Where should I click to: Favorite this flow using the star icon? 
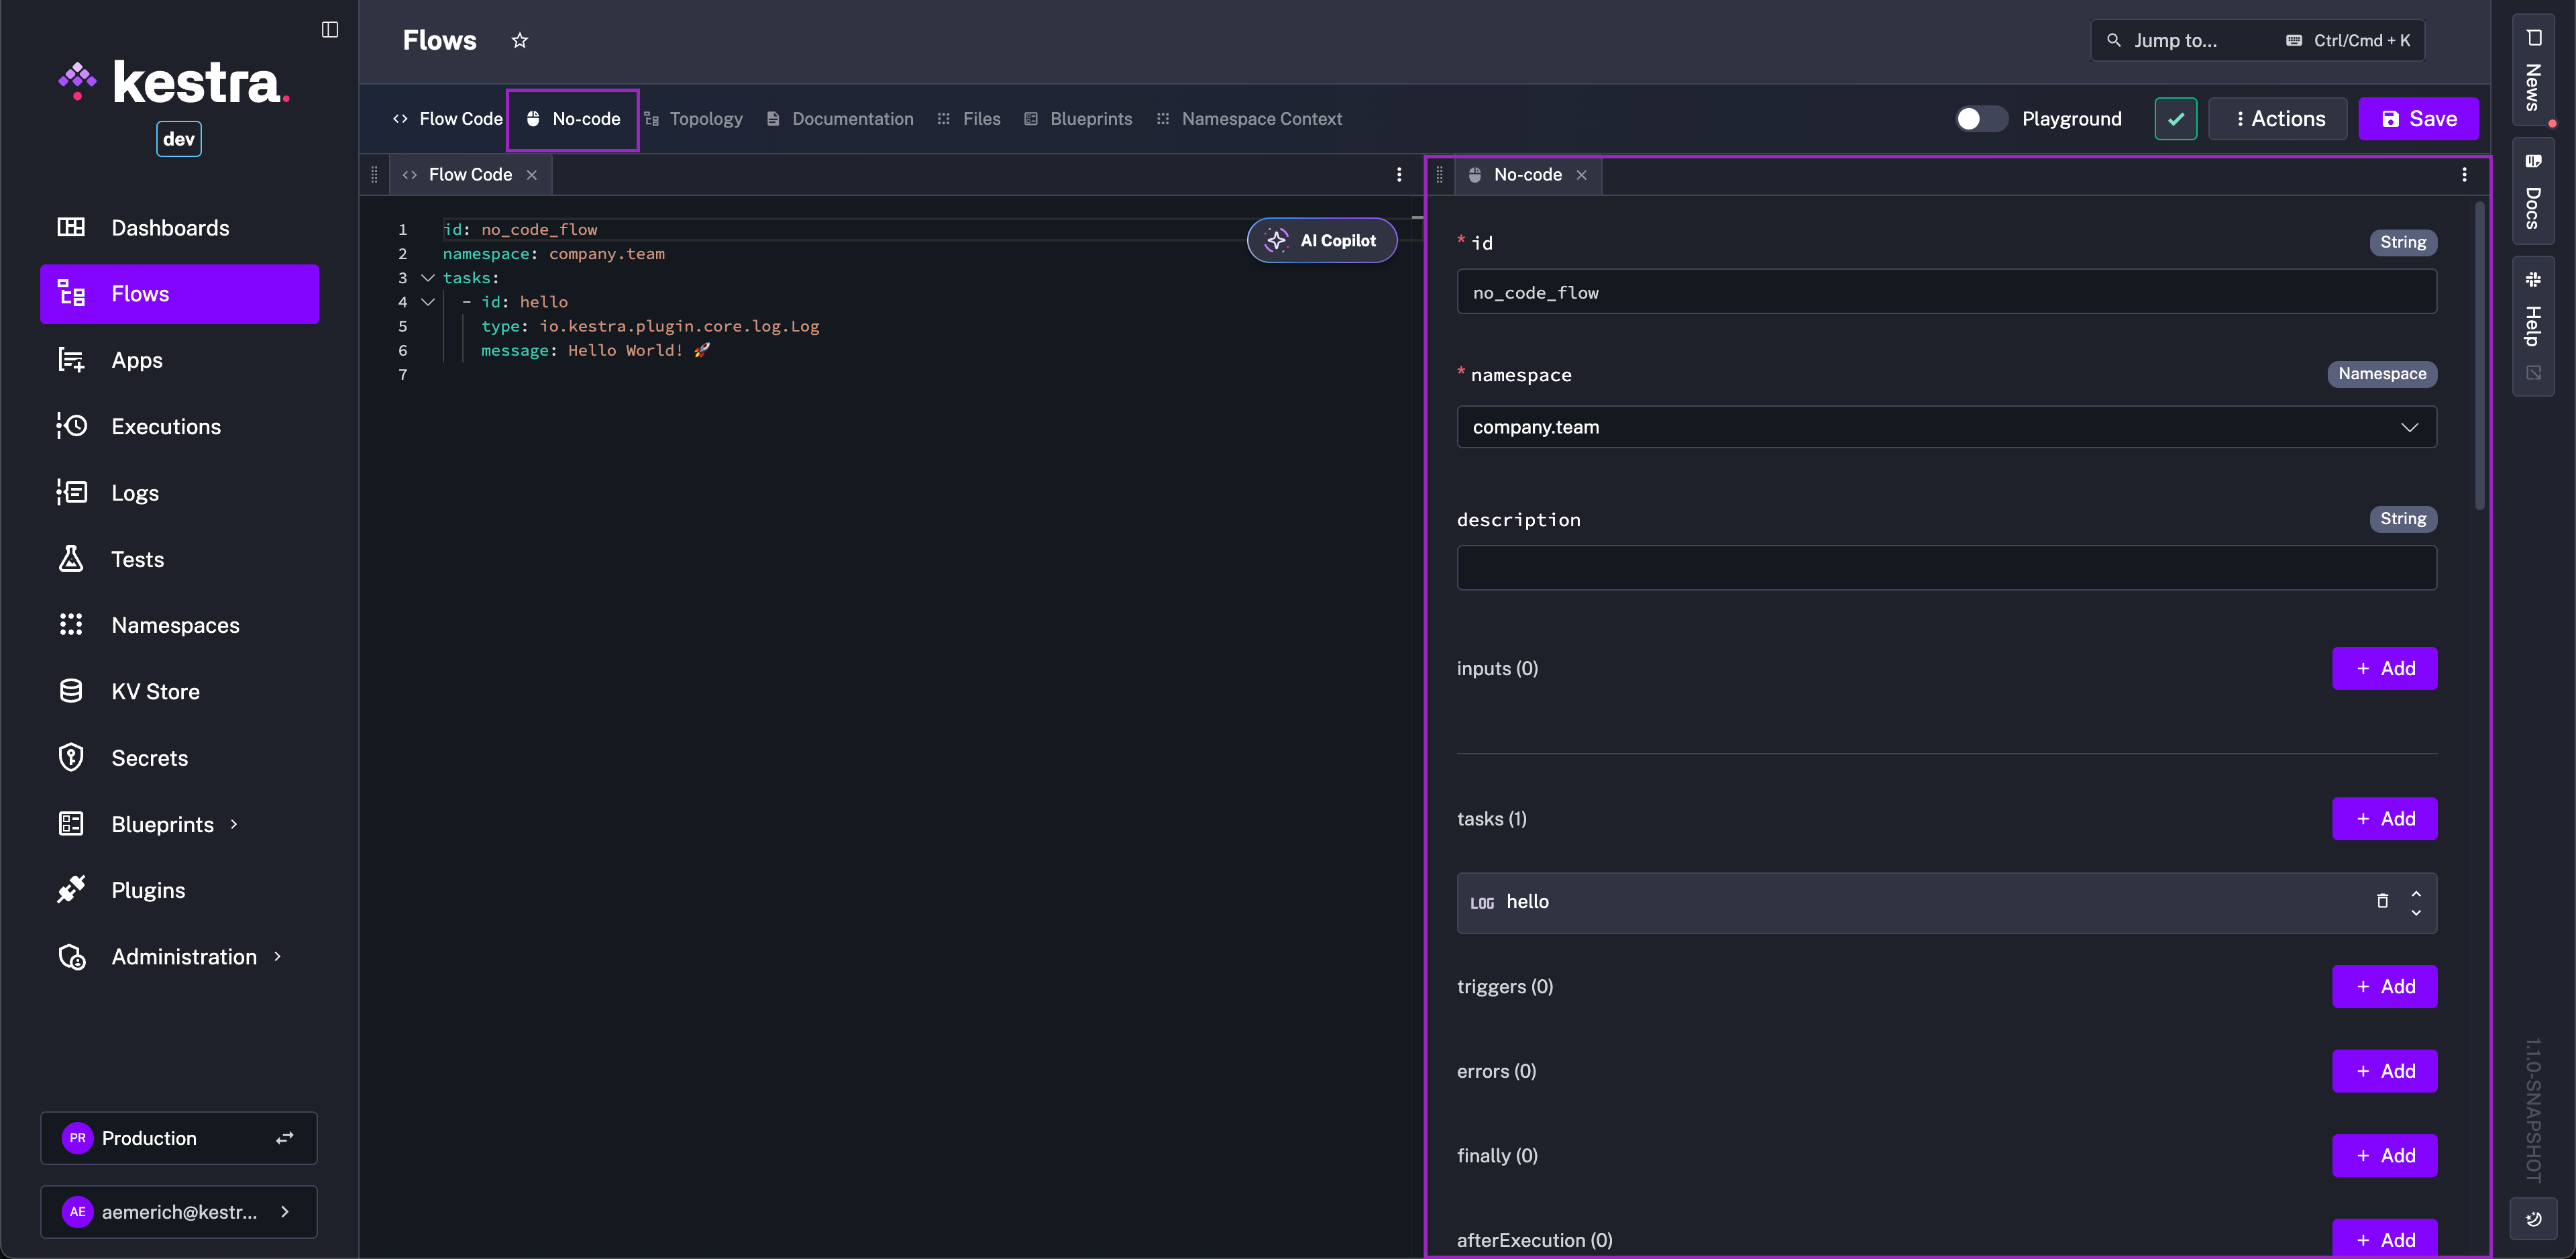click(519, 40)
